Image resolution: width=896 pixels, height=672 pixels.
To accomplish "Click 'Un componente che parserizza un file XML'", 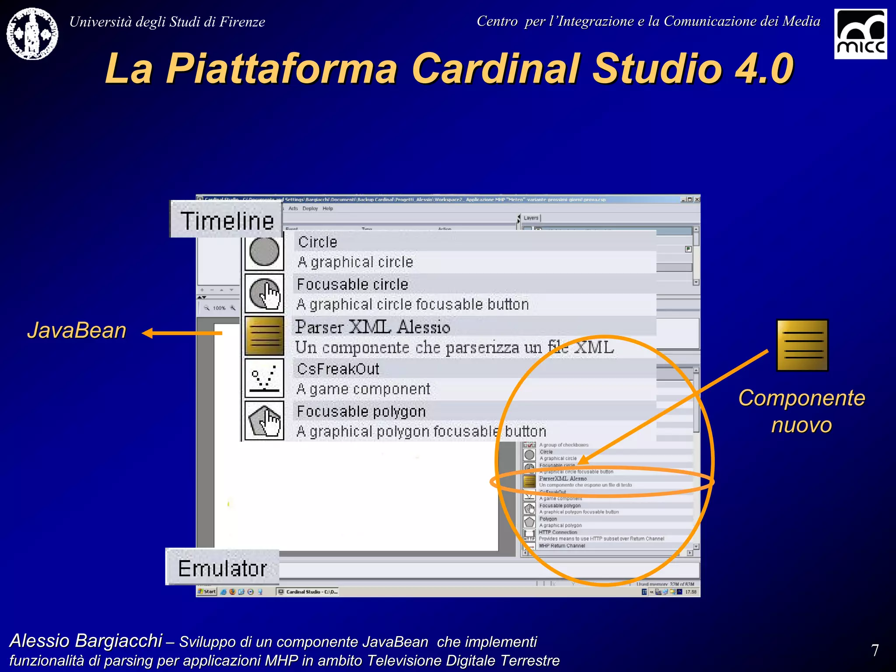I will 455,347.
